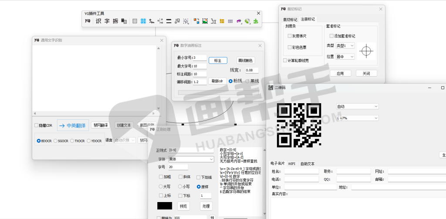Select the 粉线 radio option
Image resolution: width=446 pixels, height=219 pixels.
coord(231,81)
